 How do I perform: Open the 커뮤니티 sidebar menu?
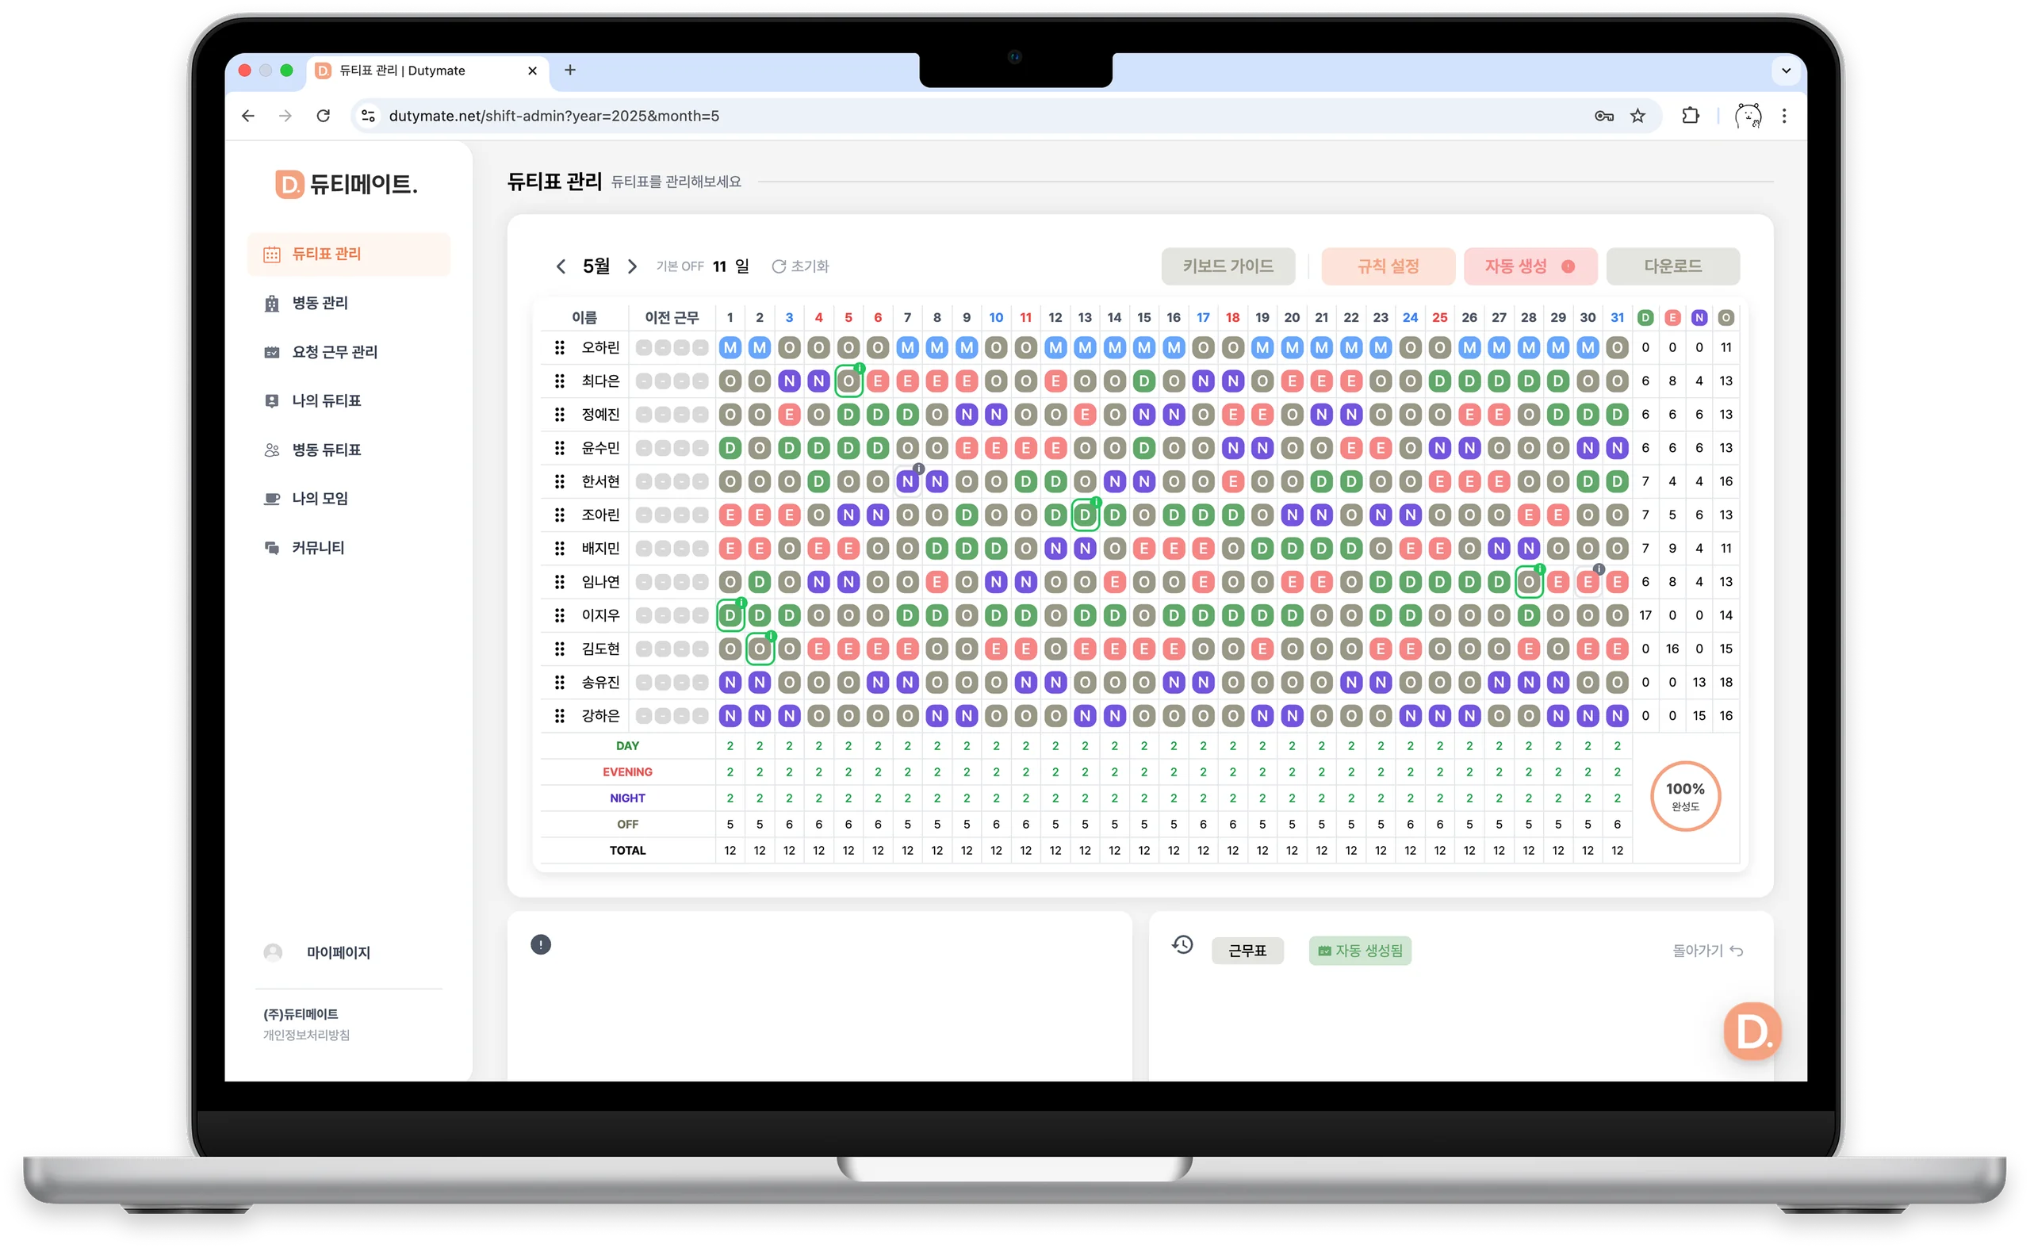click(348, 548)
